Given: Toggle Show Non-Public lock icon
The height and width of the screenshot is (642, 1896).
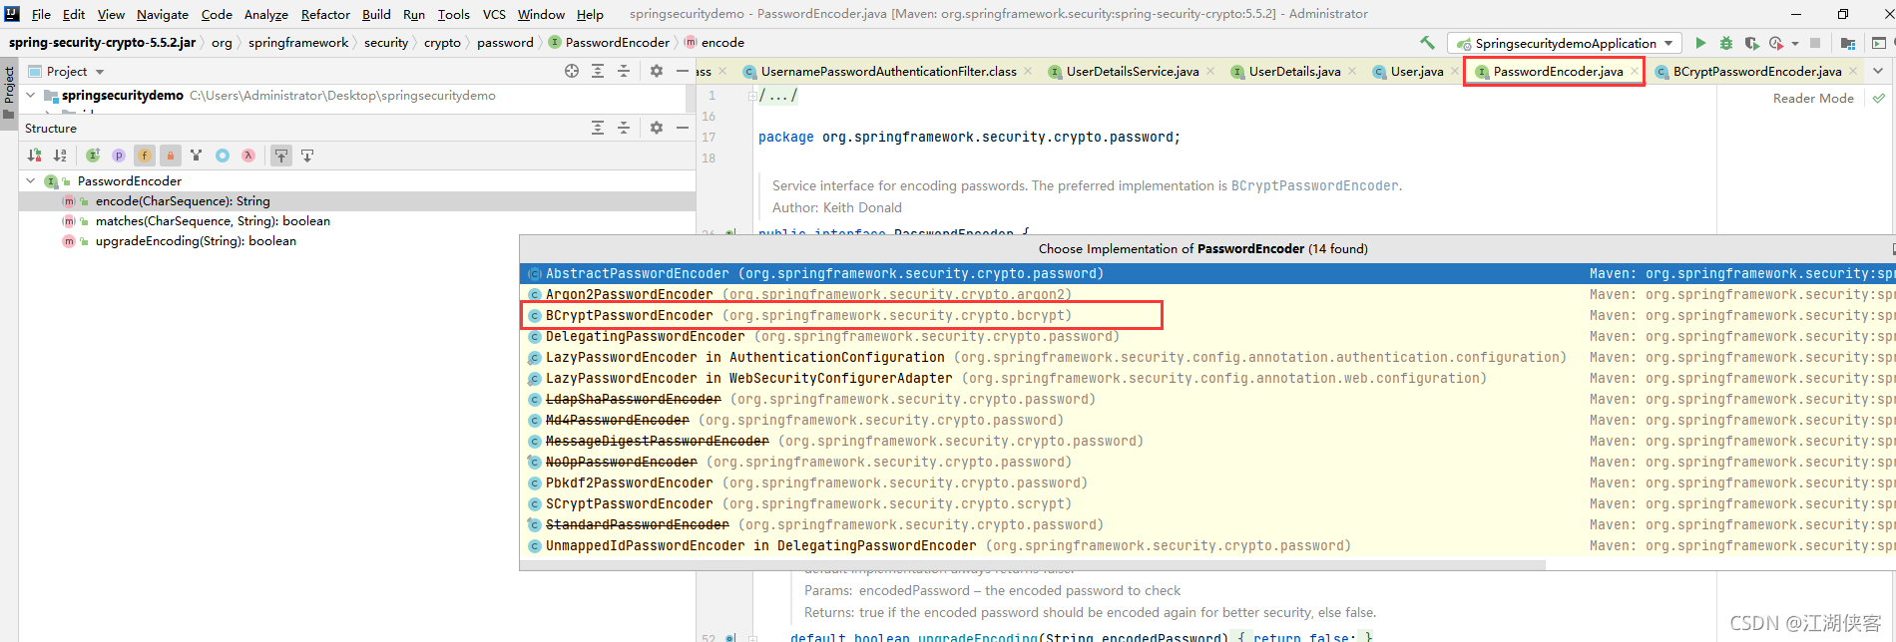Looking at the screenshot, I should [171, 156].
